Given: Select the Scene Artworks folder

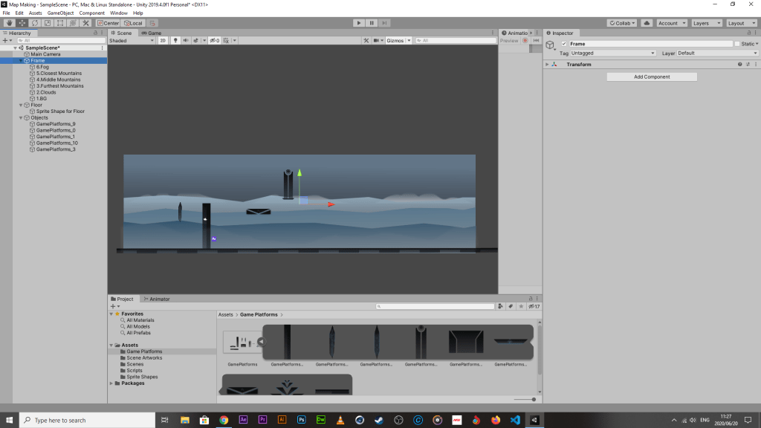Looking at the screenshot, I should click(144, 358).
